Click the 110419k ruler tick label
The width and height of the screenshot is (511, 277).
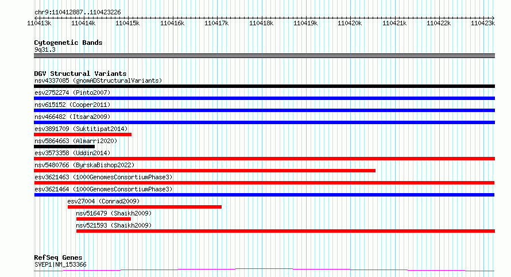click(305, 23)
